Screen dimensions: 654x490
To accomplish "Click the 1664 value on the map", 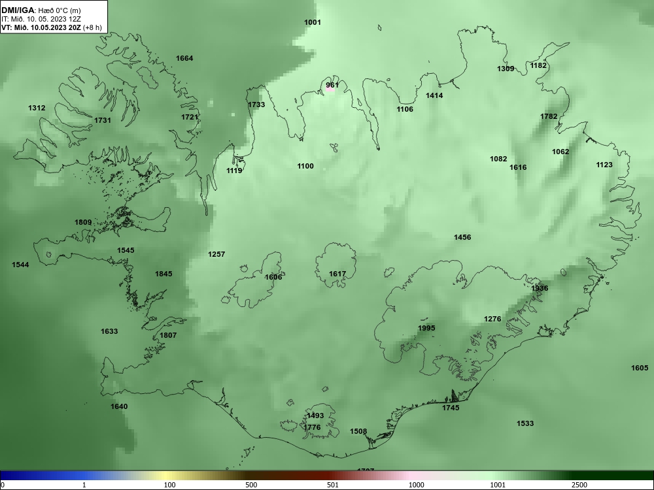I will click(x=184, y=58).
